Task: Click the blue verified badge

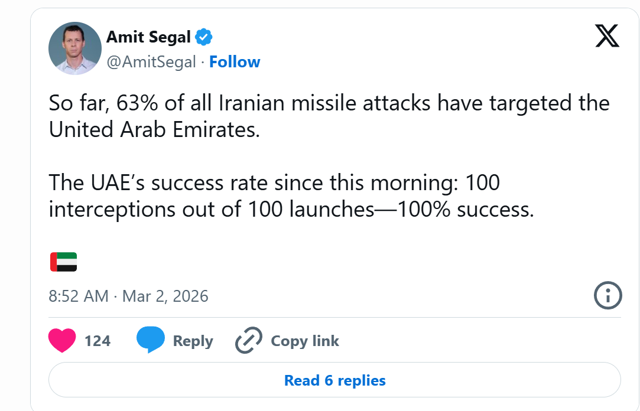Action: pos(204,38)
